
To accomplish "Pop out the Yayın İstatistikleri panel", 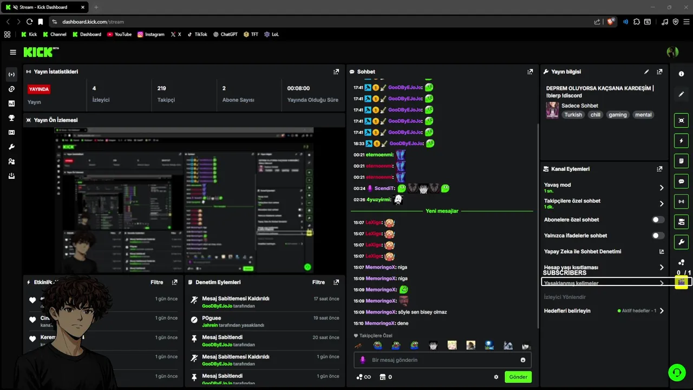I will click(x=336, y=71).
